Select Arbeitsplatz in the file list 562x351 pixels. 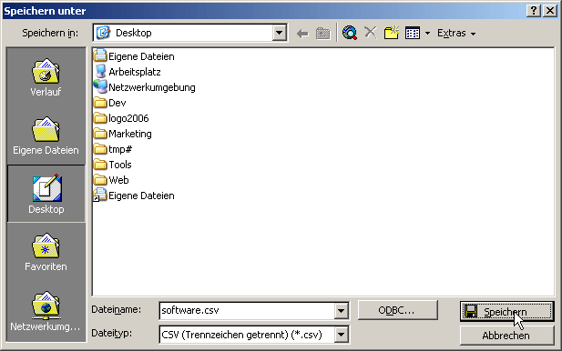point(128,72)
